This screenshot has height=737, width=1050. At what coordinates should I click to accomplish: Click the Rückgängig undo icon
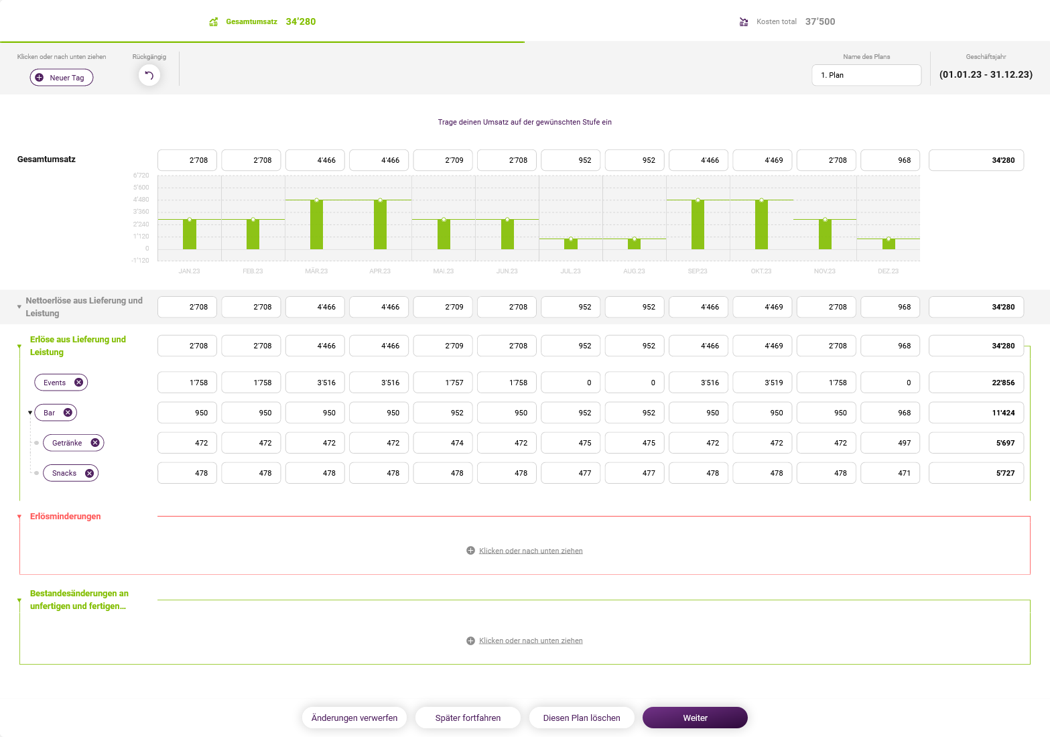tap(149, 75)
